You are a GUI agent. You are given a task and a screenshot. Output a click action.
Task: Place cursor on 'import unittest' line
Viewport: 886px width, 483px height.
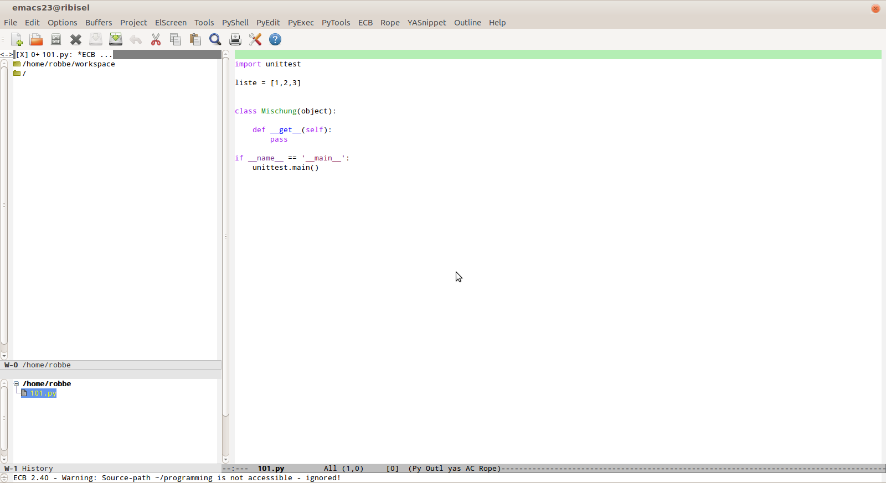[x=268, y=64]
